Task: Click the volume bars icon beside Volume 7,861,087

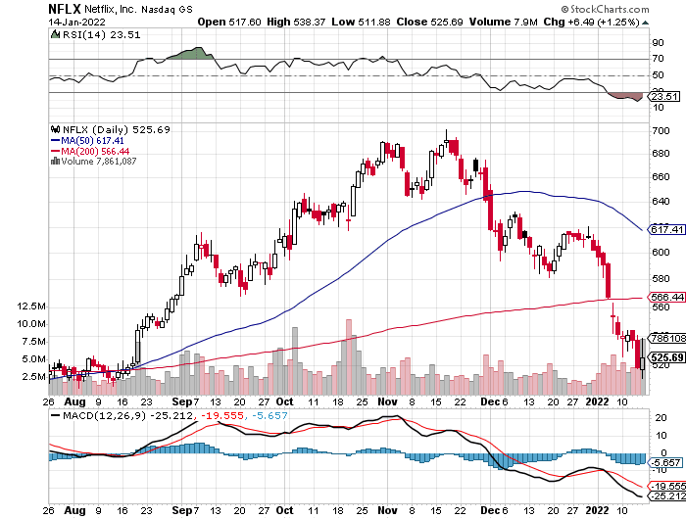Action: tap(55, 162)
